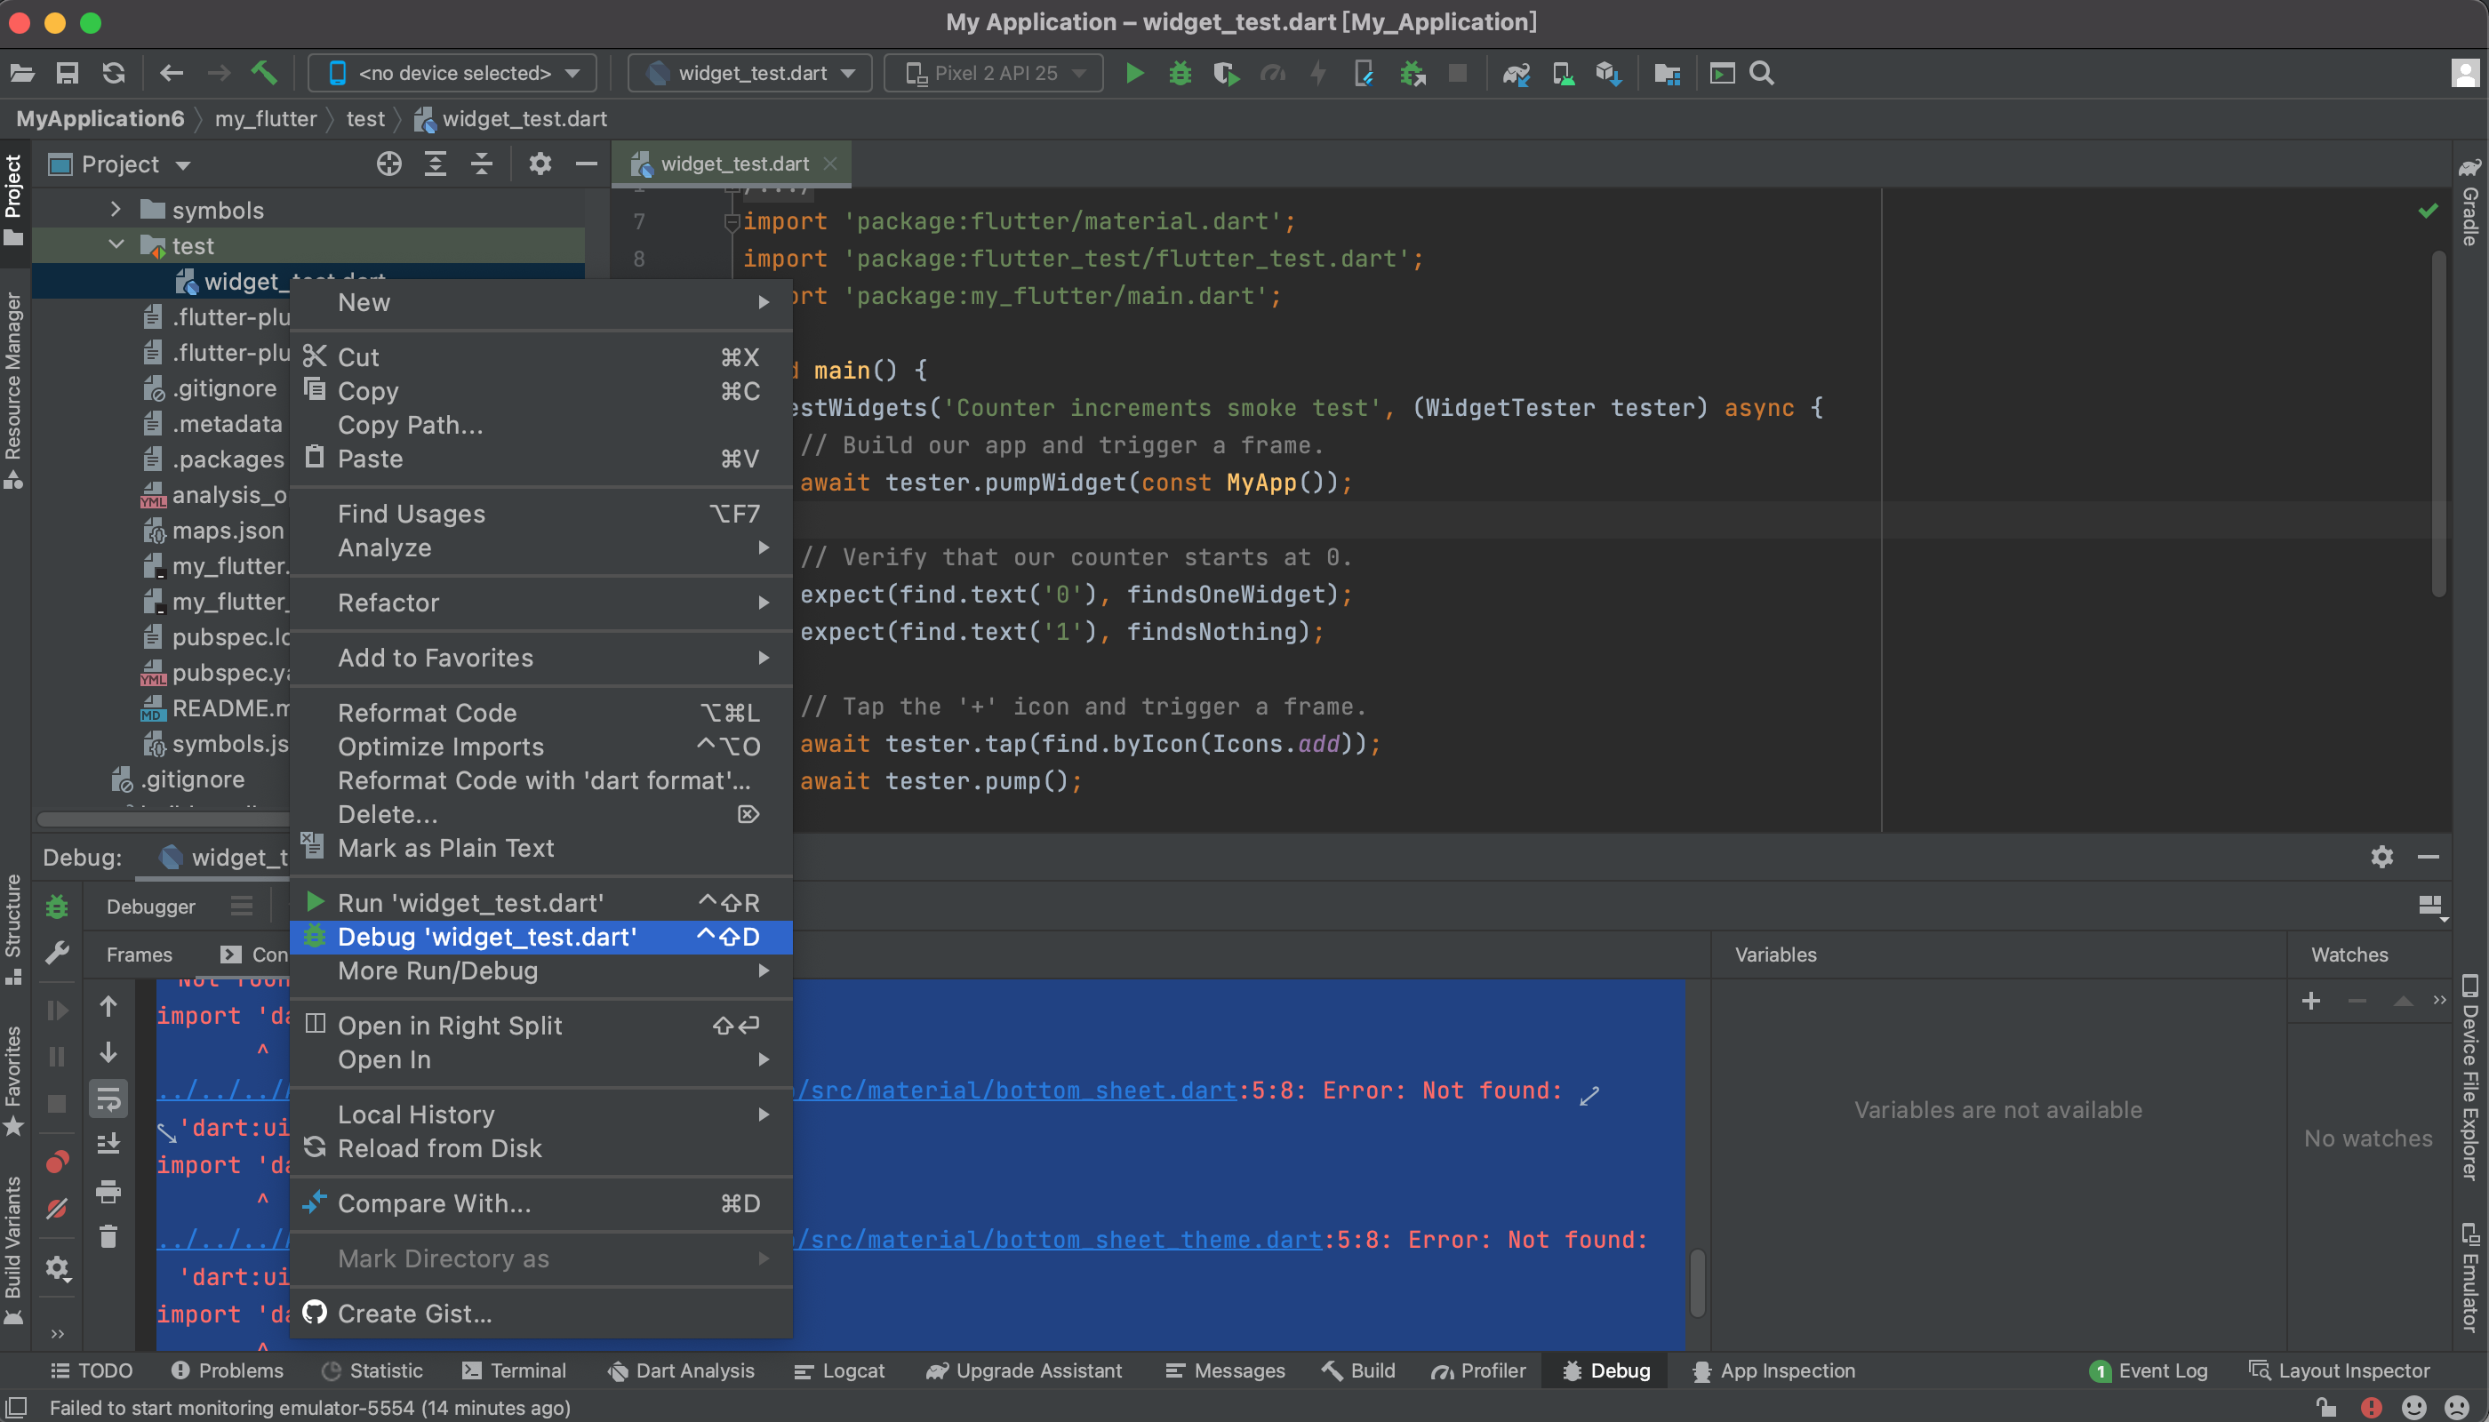Click the editor vertical scrollbar
2489x1422 pixels.
point(2438,422)
